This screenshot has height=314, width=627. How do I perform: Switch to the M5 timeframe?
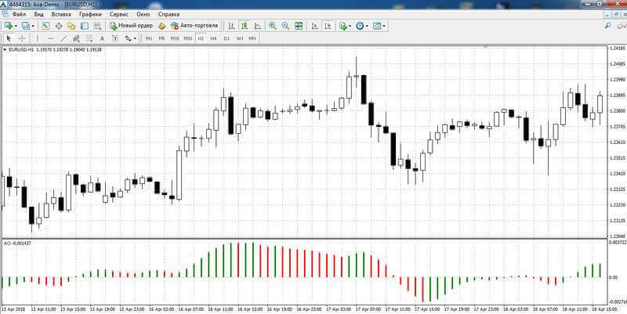tap(161, 38)
